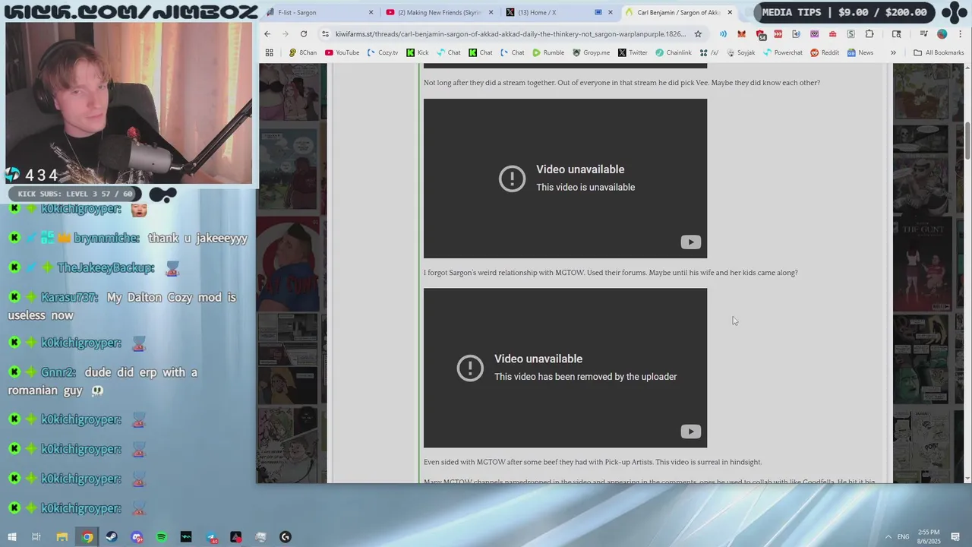Click the first 'Video unavailable' player
Image resolution: width=972 pixels, height=547 pixels.
(565, 179)
